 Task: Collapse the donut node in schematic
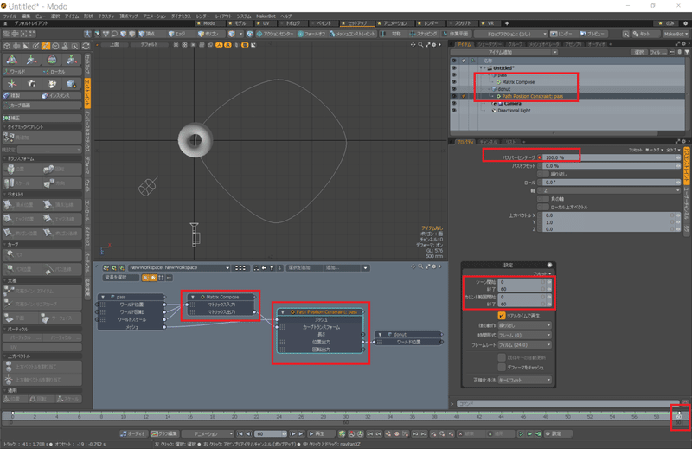(x=380, y=334)
